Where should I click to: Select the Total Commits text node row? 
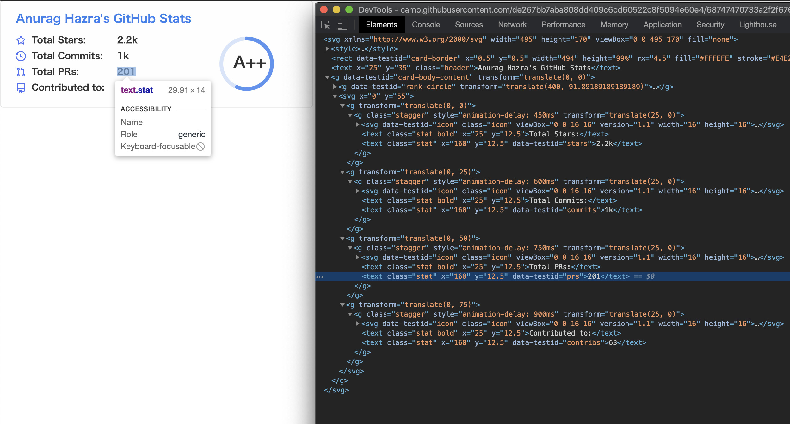tap(552, 200)
